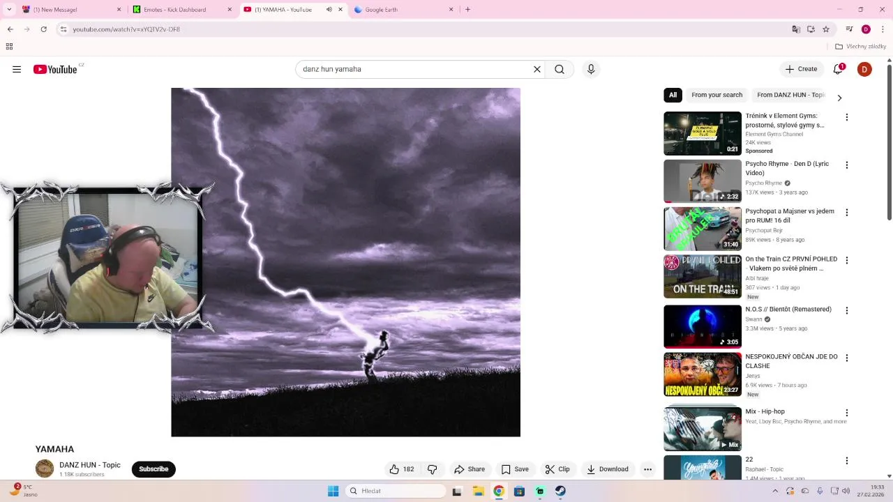This screenshot has width=893, height=502.
Task: Open YouTube notifications bell
Action: tap(838, 69)
